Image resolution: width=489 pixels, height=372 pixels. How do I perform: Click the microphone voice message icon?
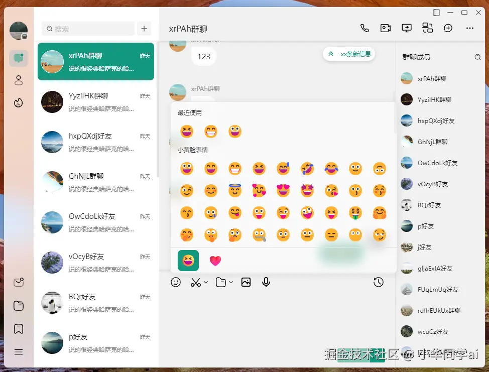(266, 282)
